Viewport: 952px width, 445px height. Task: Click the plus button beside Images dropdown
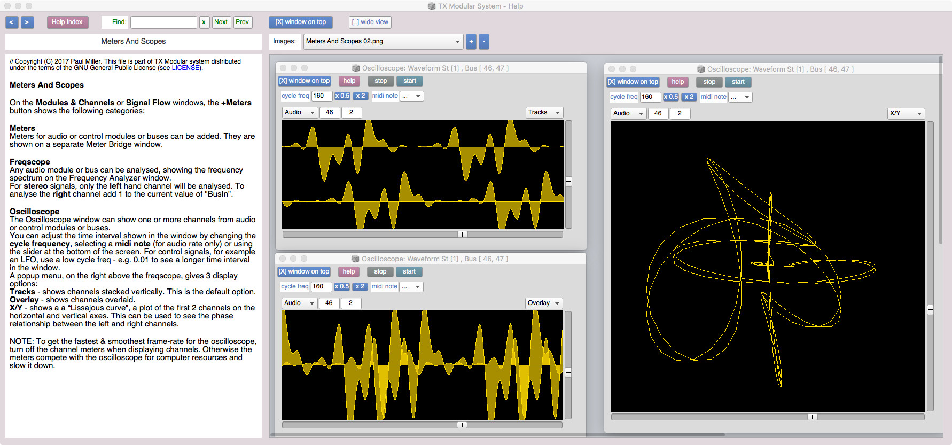pos(471,42)
